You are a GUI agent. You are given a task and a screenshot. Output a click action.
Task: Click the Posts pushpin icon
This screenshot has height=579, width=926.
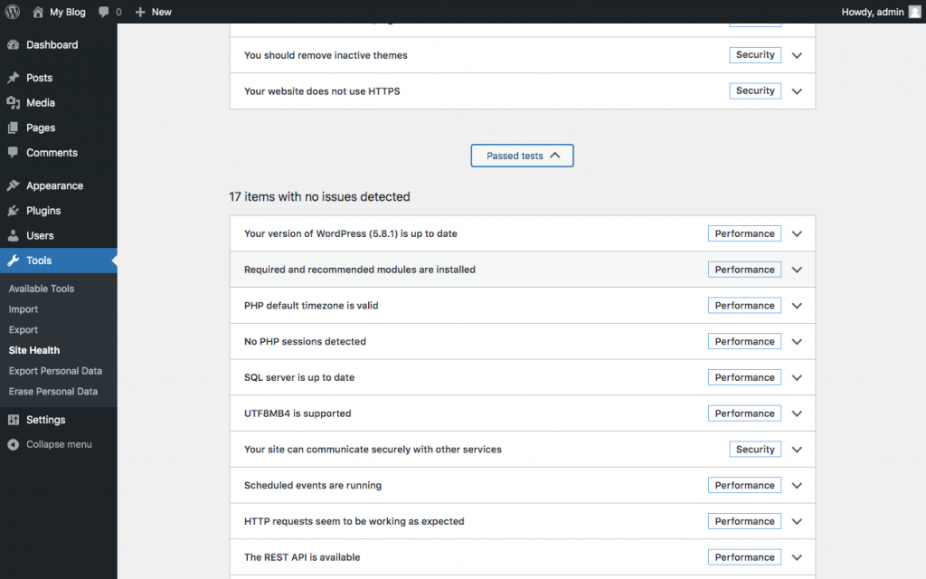click(13, 78)
